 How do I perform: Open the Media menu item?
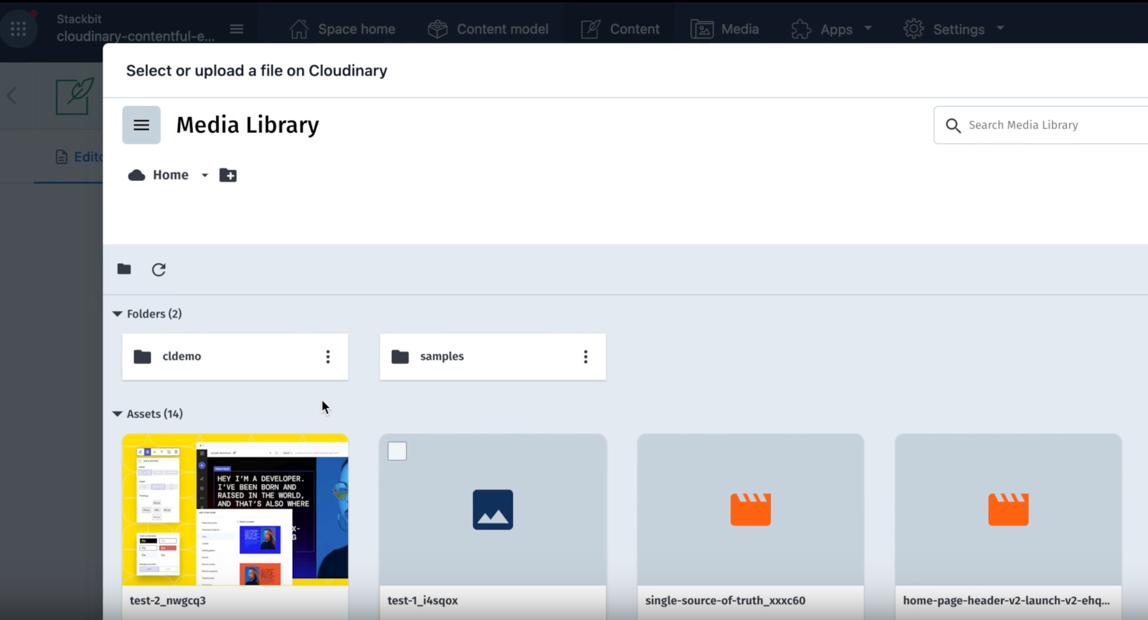725,29
